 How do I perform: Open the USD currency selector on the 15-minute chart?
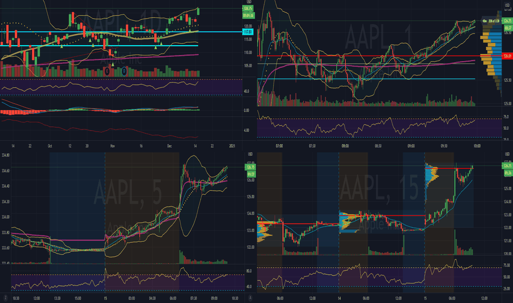pos(507,154)
